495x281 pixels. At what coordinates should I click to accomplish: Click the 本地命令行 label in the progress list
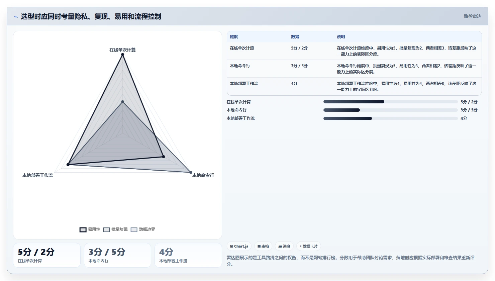236,110
